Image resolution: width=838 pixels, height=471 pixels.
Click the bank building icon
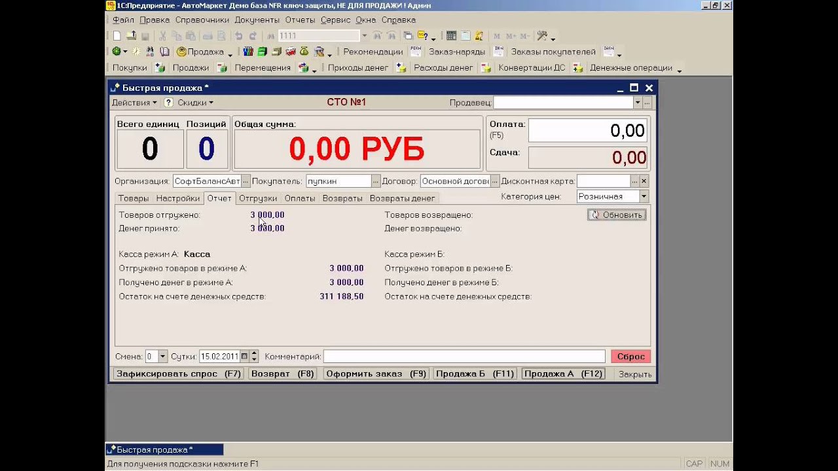point(319,52)
